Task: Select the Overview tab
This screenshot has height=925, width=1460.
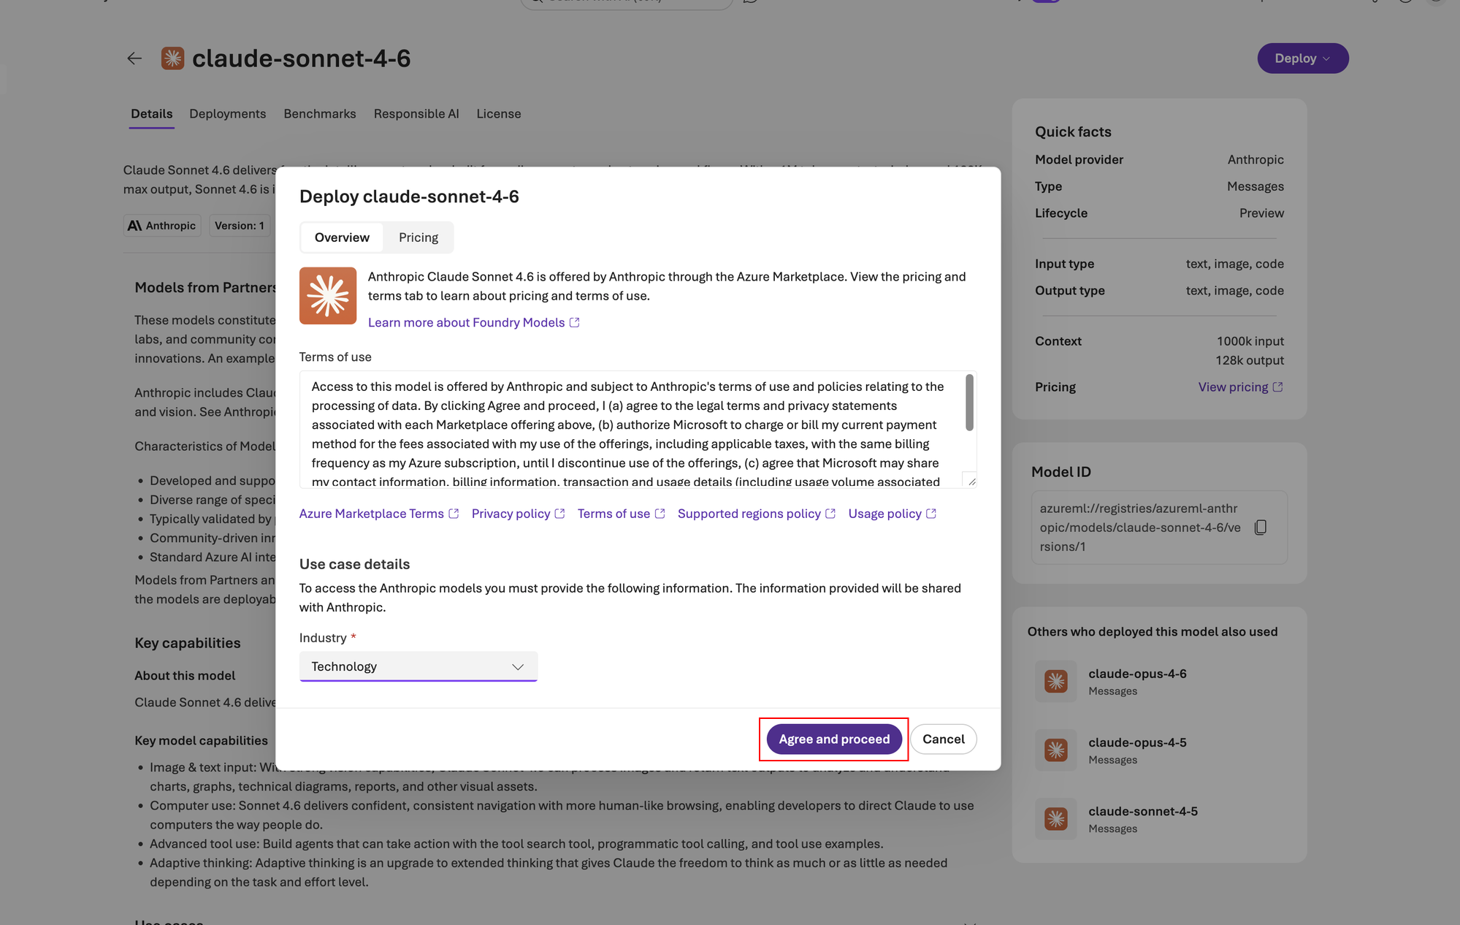Action: coord(341,237)
